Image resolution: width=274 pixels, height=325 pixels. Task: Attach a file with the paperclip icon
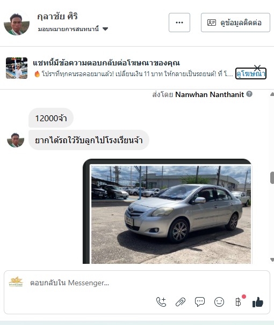[181, 302]
